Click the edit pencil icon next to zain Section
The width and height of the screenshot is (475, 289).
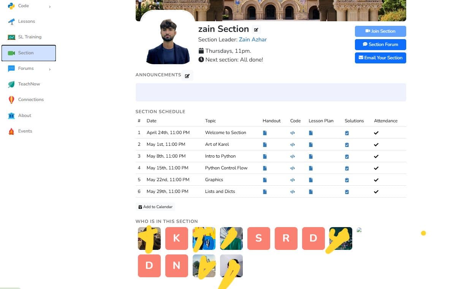click(256, 30)
